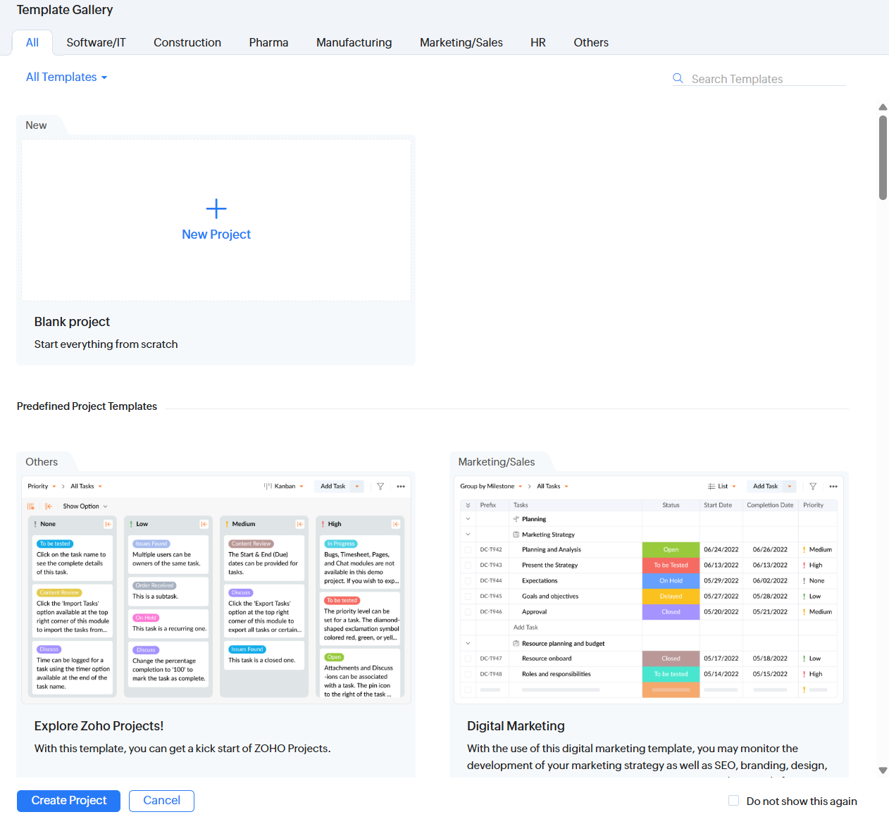This screenshot has width=889, height=824.
Task: Click the Cancel button
Action: tap(161, 801)
